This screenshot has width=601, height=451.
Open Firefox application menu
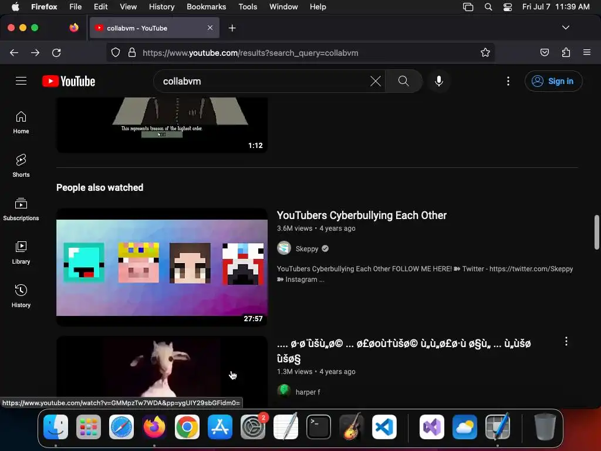pos(586,52)
